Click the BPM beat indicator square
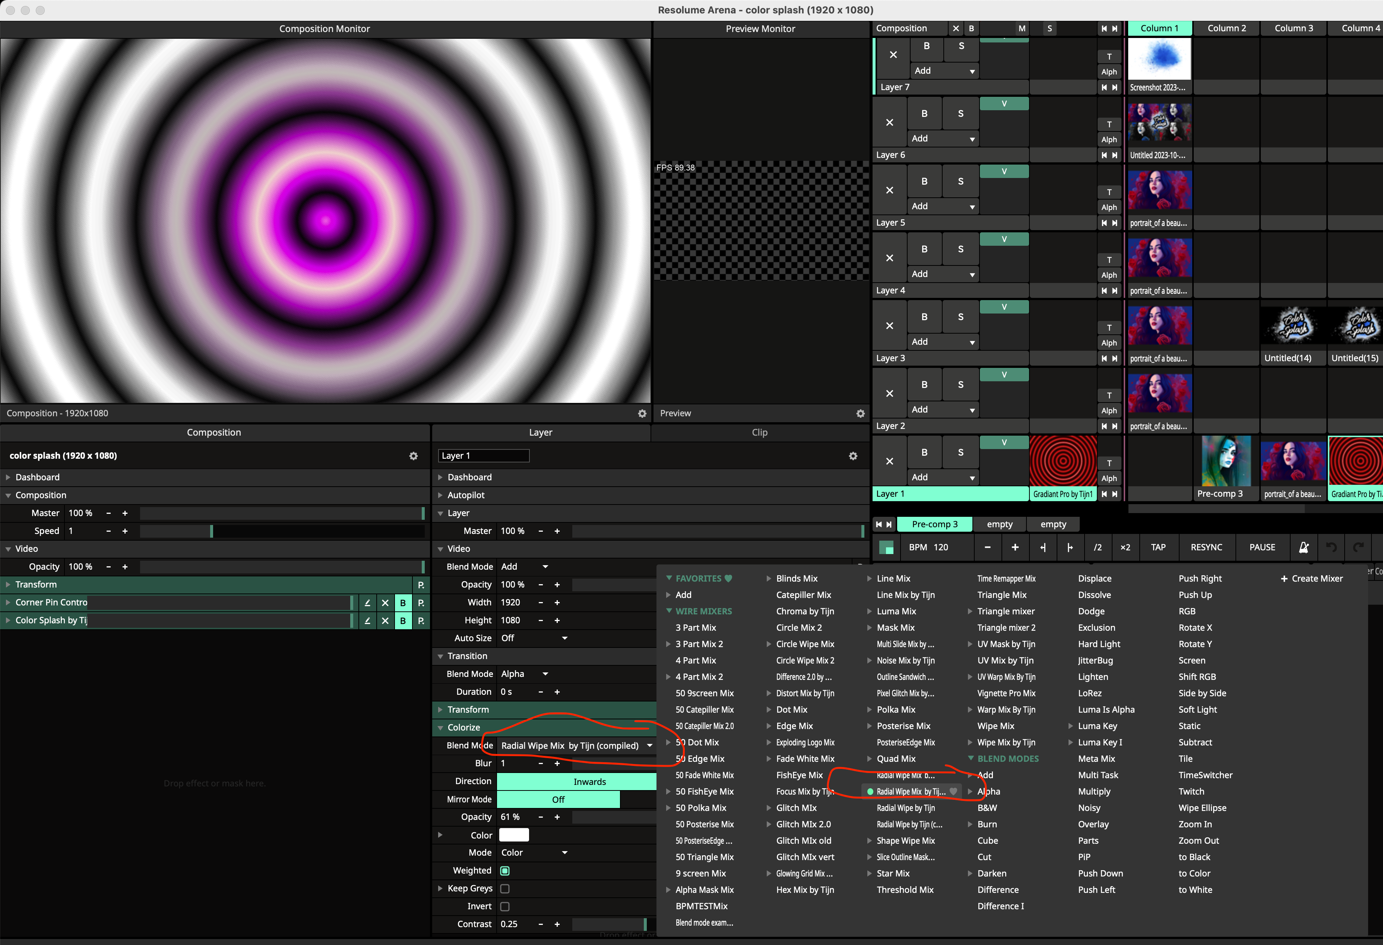Image resolution: width=1383 pixels, height=945 pixels. [886, 548]
